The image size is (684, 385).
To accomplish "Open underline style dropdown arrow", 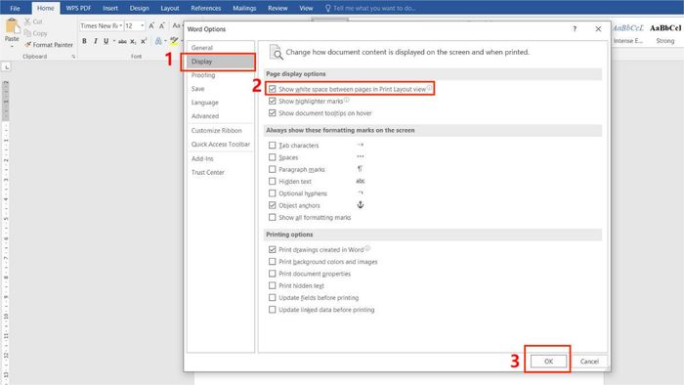I will 114,41.
